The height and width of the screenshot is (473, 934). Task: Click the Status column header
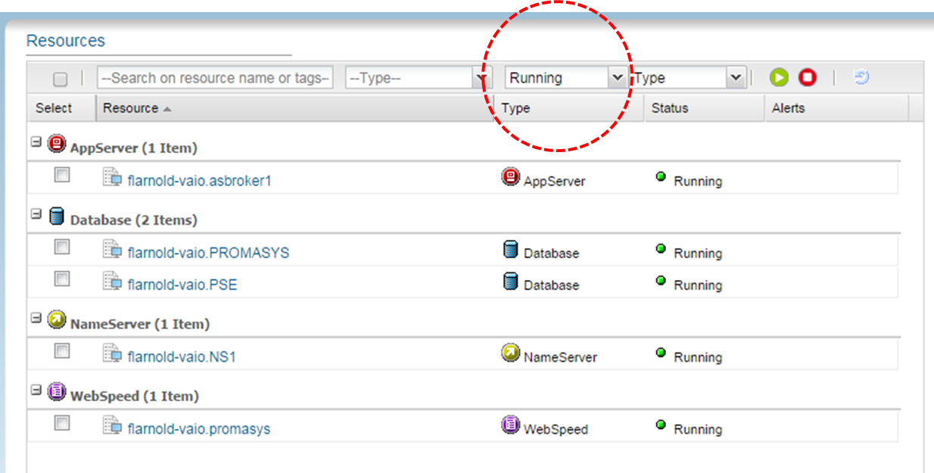click(670, 108)
